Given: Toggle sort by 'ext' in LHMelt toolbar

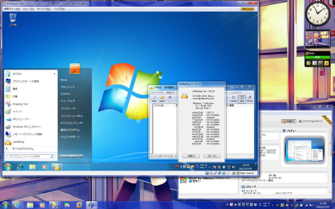Looking at the screenshot, I should 242,99.
